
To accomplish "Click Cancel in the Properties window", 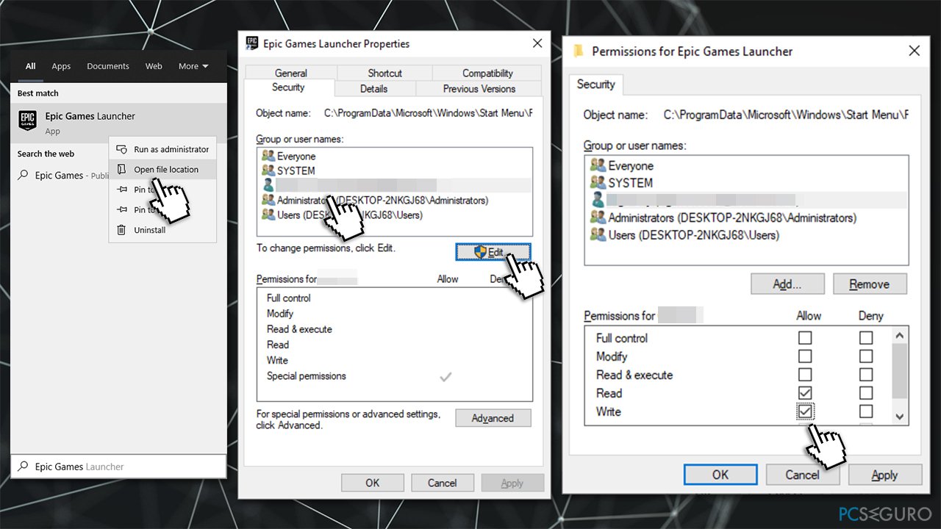I will pos(443,483).
